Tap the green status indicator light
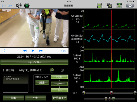Viewport: 137px width, 102px height. tap(27, 6)
